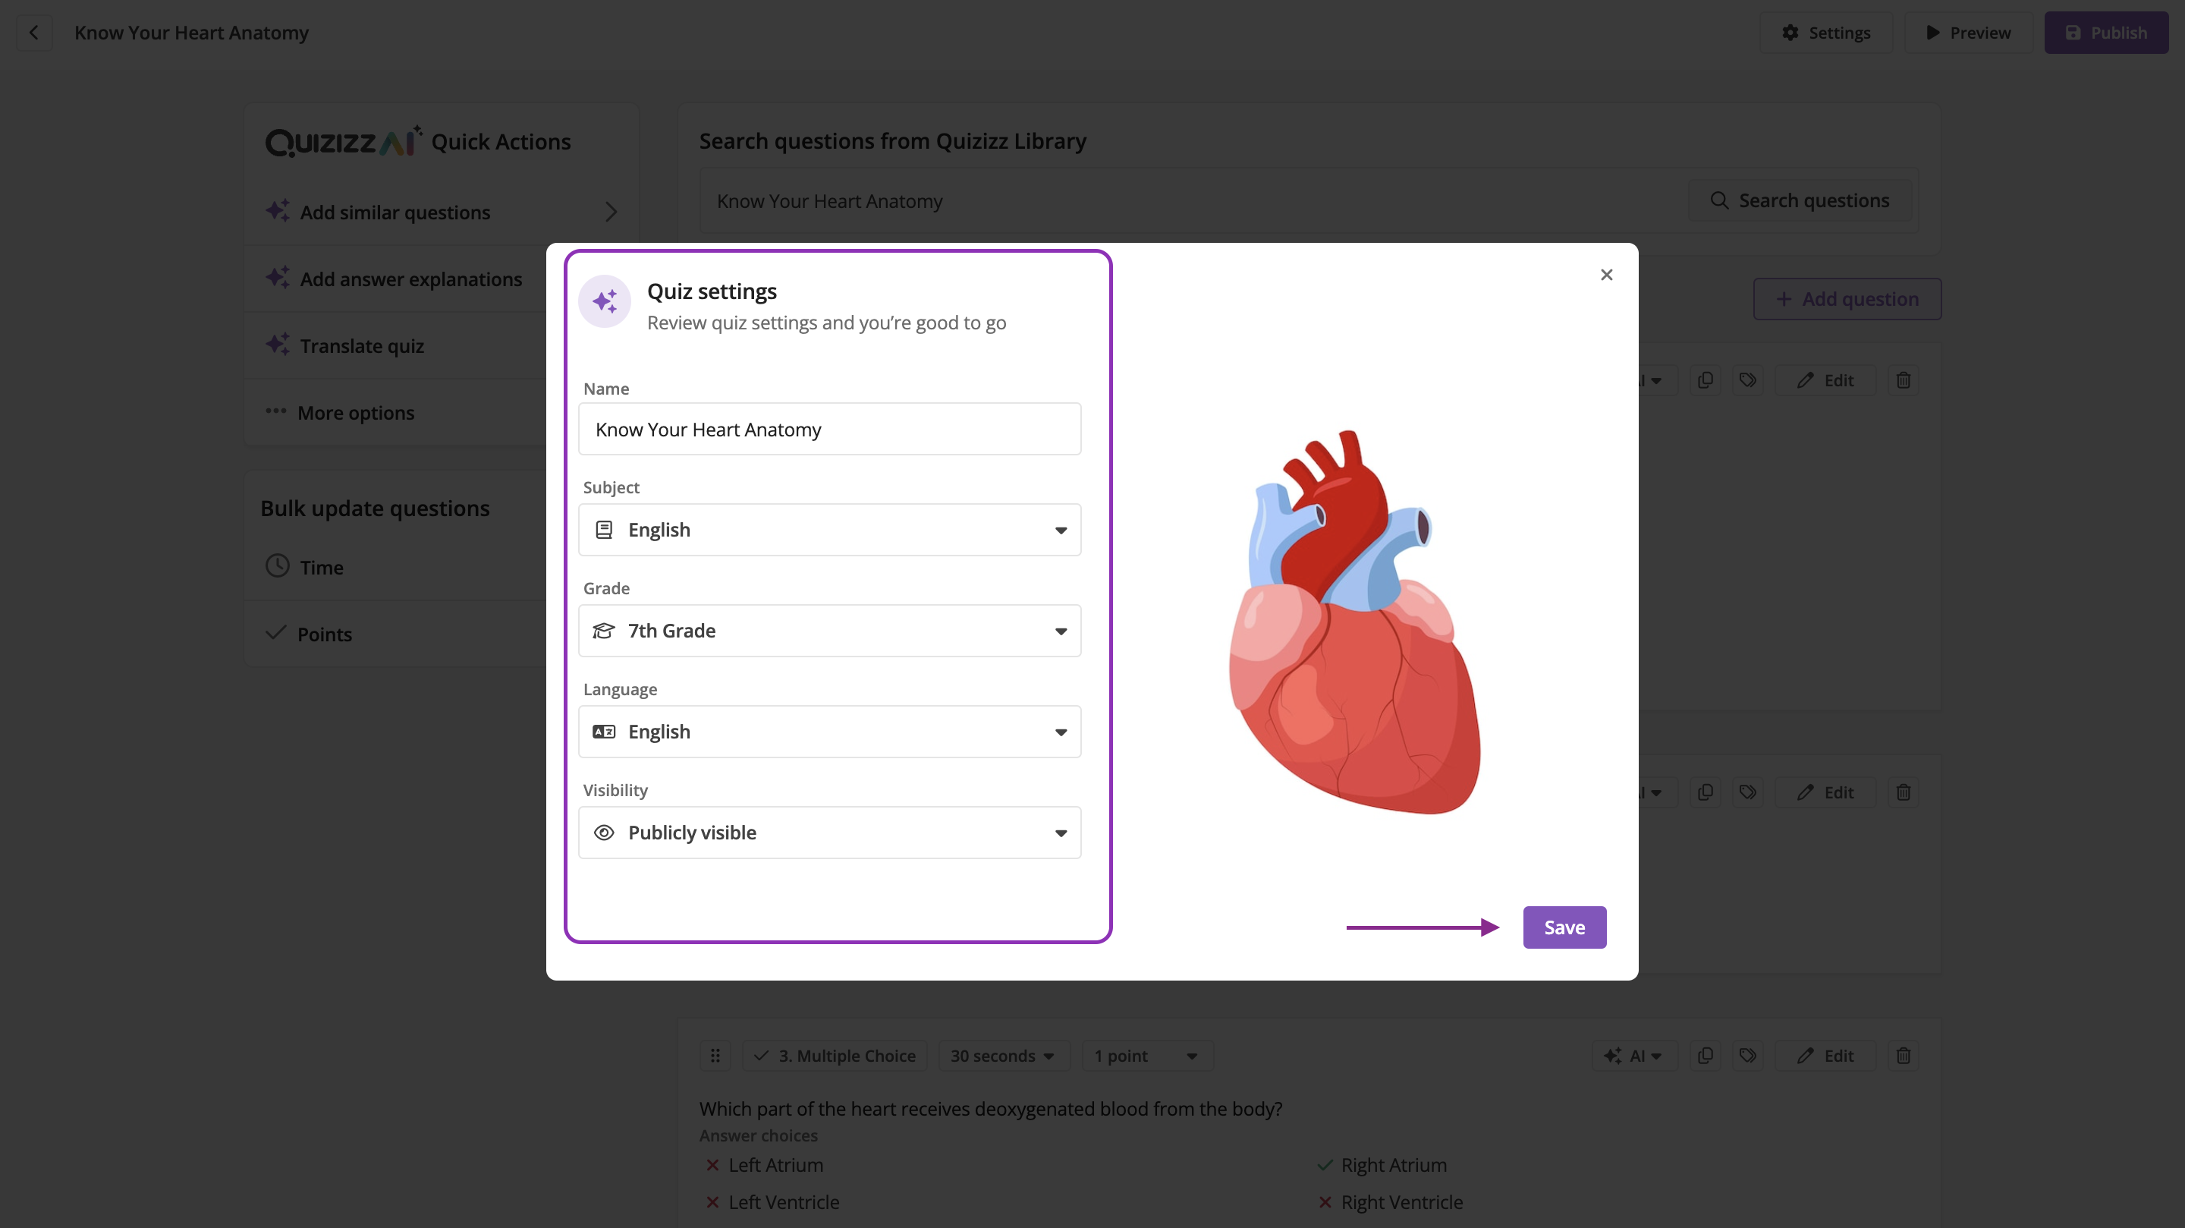This screenshot has width=2185, height=1228.
Task: Delete the second question via trash icon
Action: pyautogui.click(x=1904, y=792)
